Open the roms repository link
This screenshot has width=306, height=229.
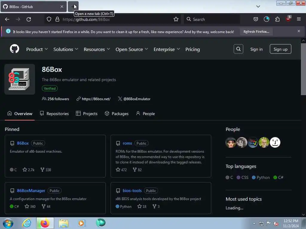click(x=127, y=143)
